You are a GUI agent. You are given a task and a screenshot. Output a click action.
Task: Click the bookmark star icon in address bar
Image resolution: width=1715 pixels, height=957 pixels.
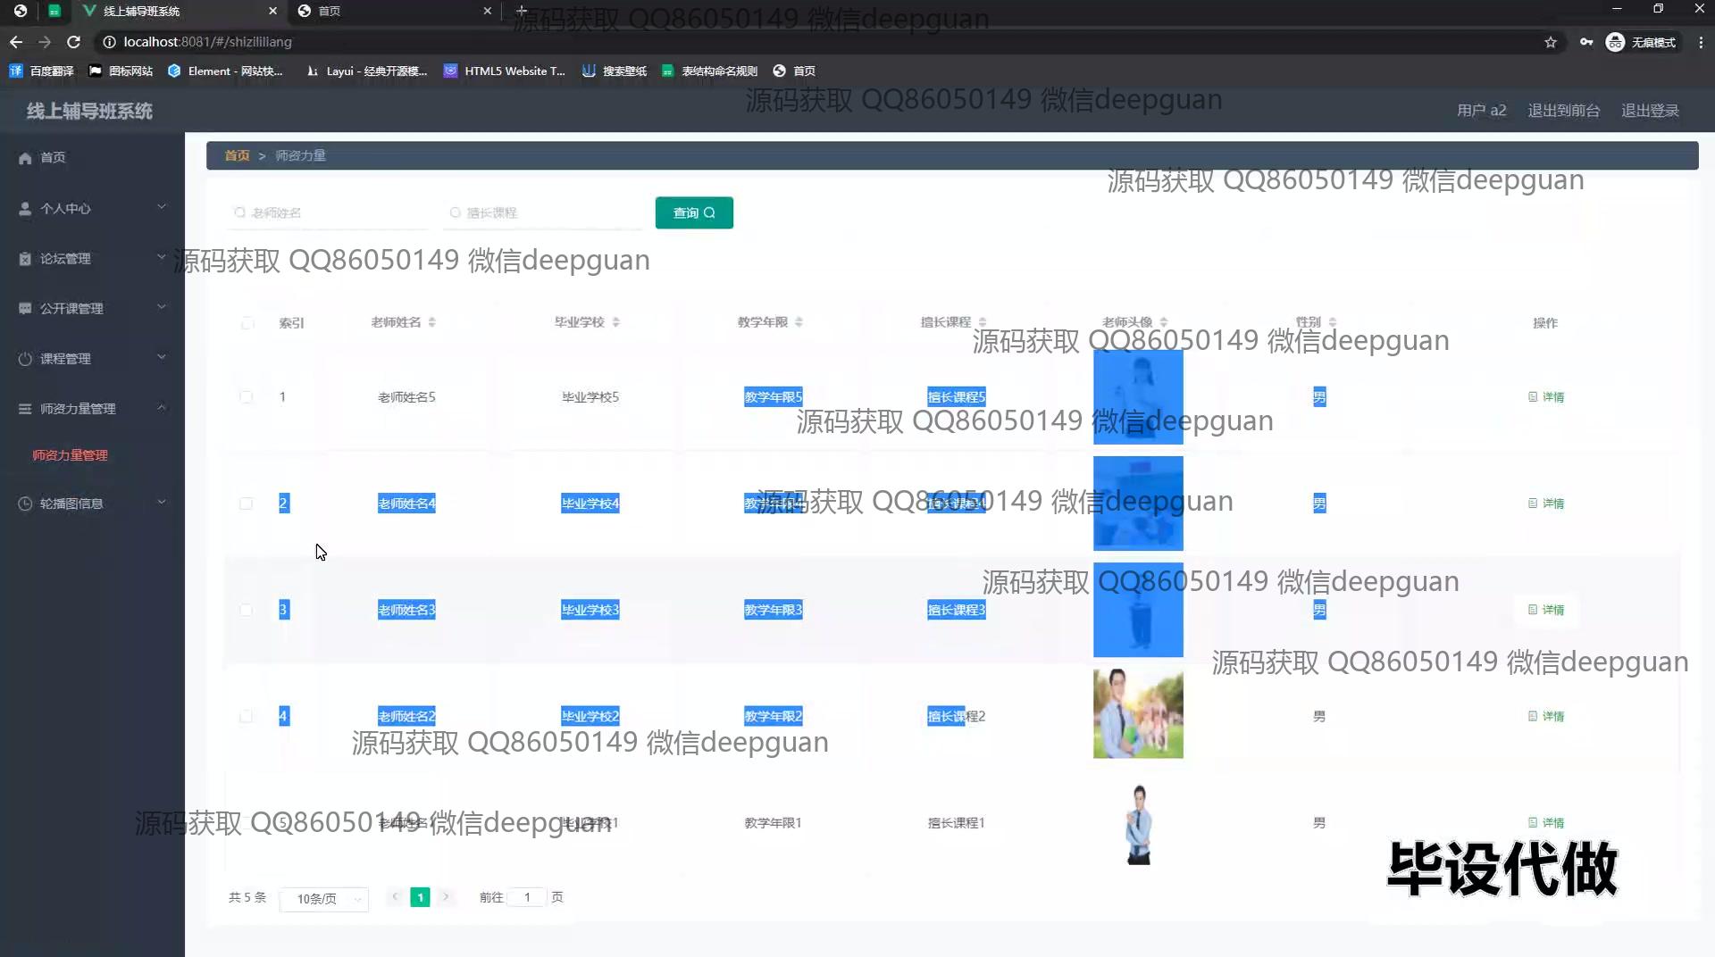tap(1551, 42)
